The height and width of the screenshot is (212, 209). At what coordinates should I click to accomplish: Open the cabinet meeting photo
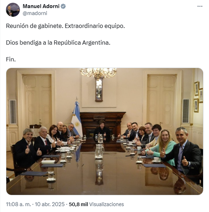click(x=104, y=131)
